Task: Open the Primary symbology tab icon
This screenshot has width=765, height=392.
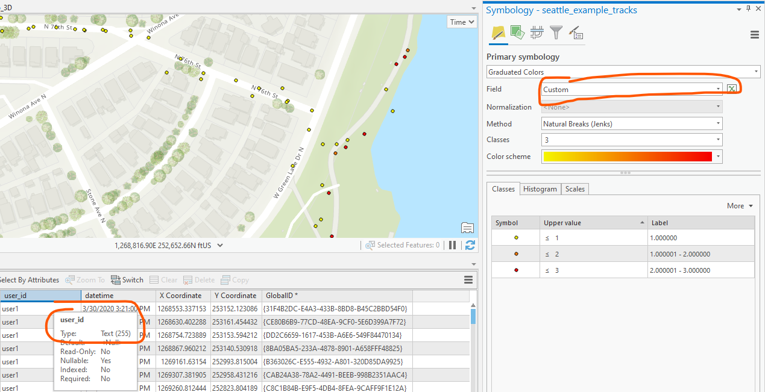Action: point(498,33)
